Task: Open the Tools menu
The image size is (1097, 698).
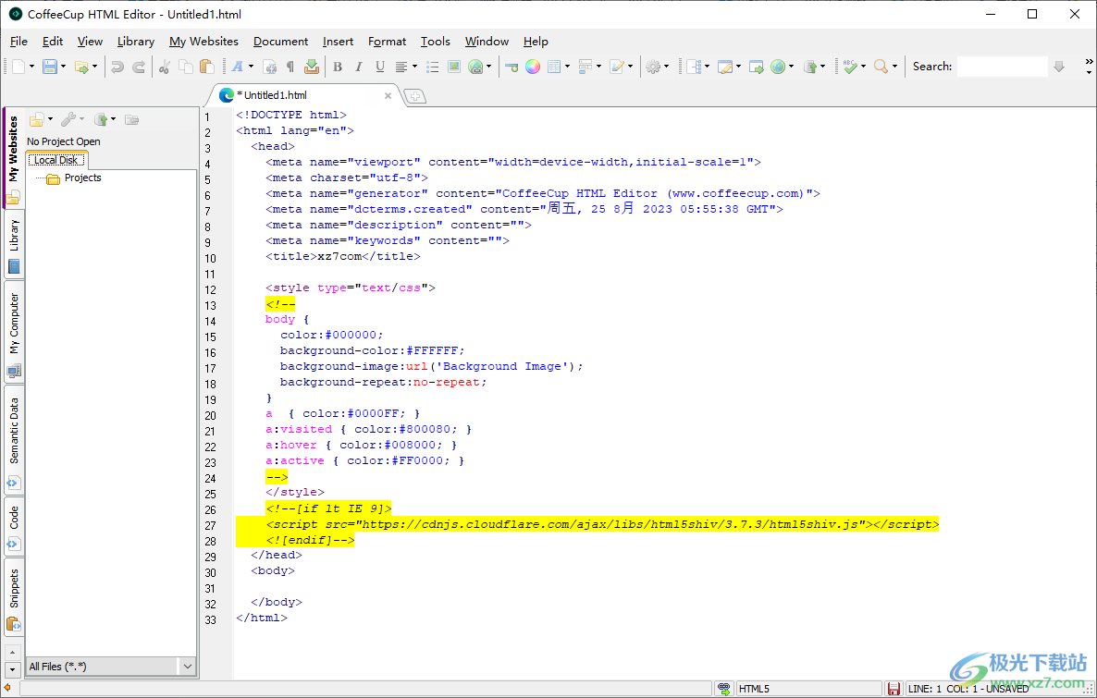Action: coord(435,42)
